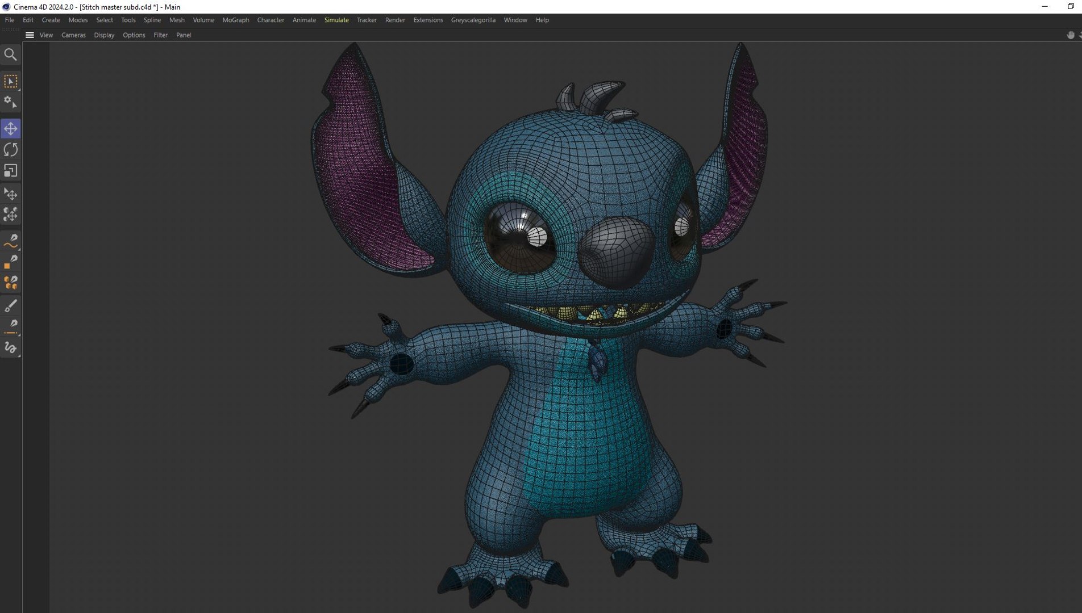Select the squiggly Sketch spline tool

pyautogui.click(x=10, y=348)
